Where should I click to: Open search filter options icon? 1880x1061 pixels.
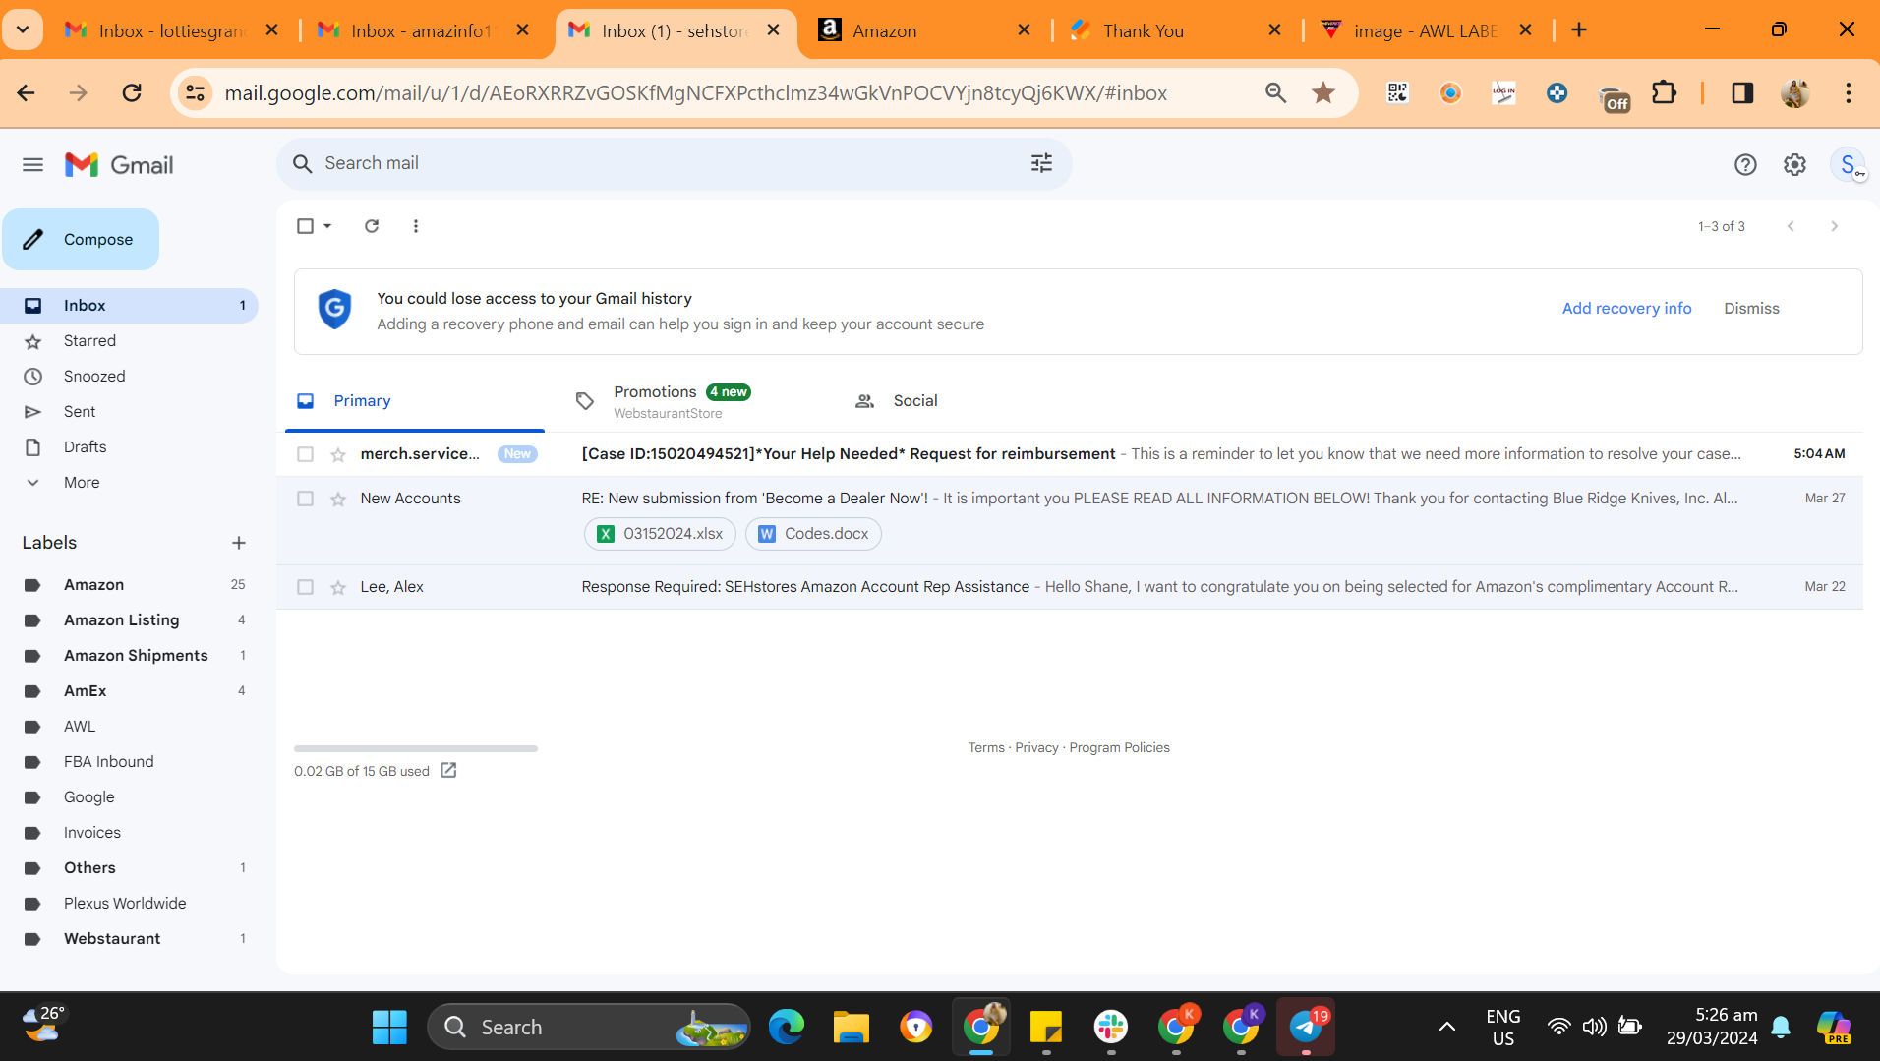point(1041,163)
